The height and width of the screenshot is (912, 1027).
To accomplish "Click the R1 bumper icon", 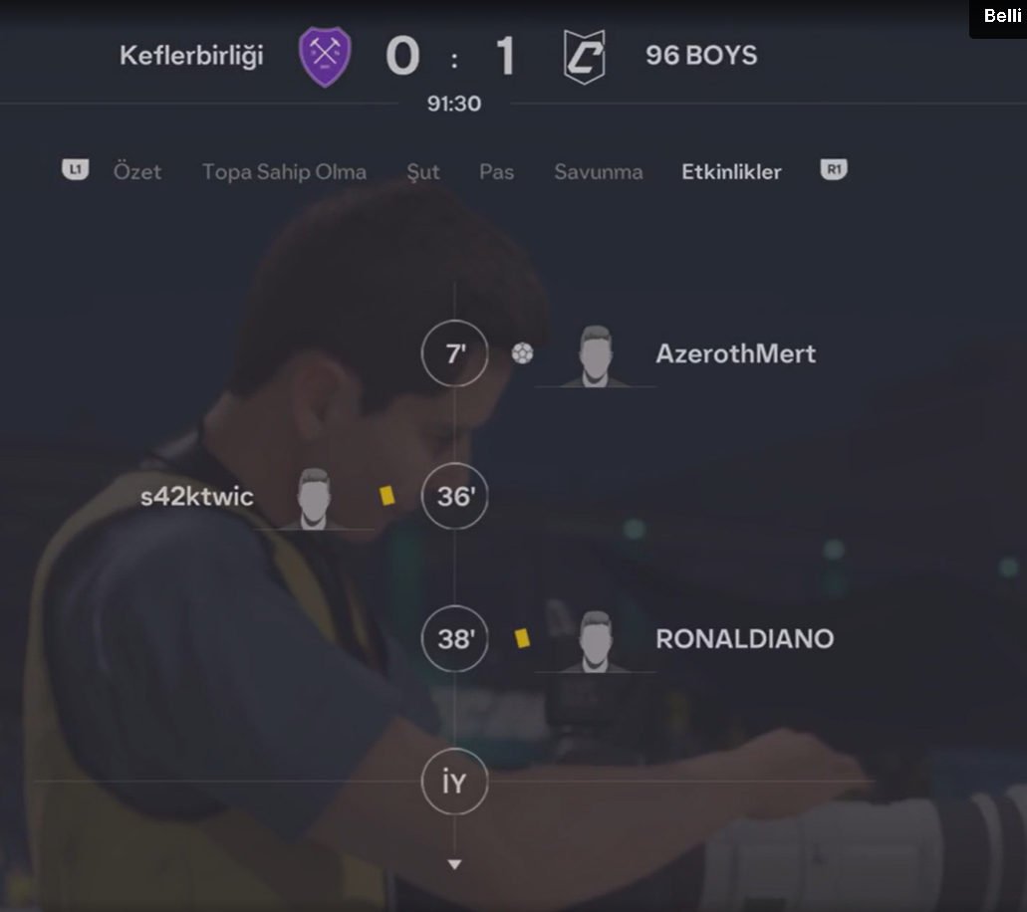I will pyautogui.click(x=833, y=169).
